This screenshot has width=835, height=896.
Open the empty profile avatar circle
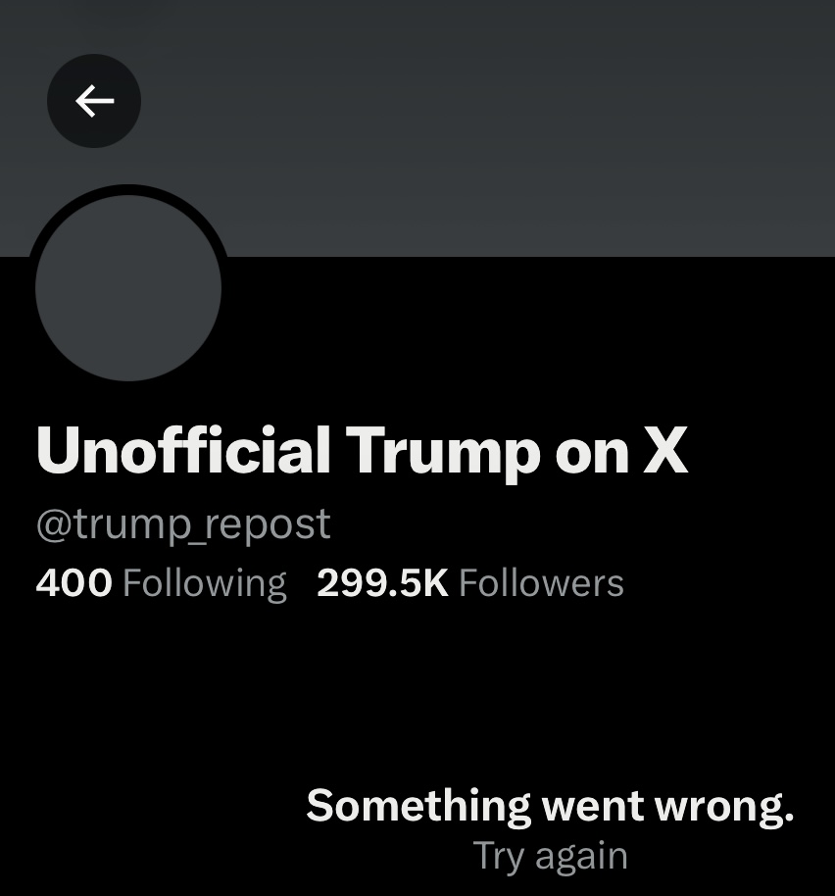[x=128, y=288]
